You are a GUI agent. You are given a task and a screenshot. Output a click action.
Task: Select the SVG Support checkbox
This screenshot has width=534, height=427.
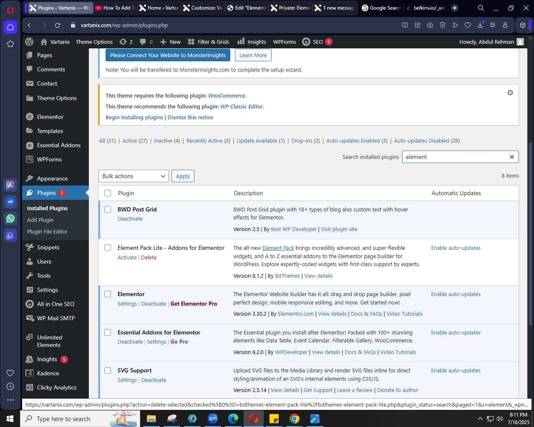tap(108, 370)
